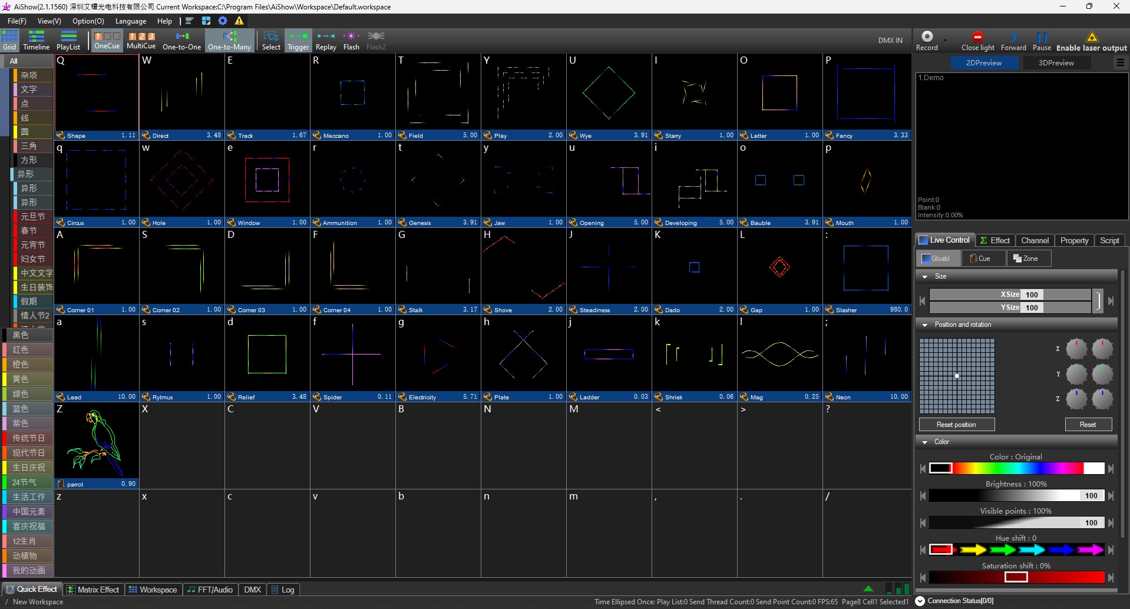1130x609 pixels.
Task: Click the position grid pad
Action: point(957,376)
